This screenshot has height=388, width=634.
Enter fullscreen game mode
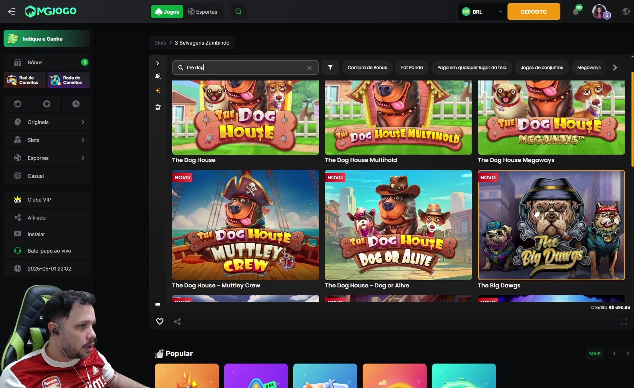click(624, 322)
